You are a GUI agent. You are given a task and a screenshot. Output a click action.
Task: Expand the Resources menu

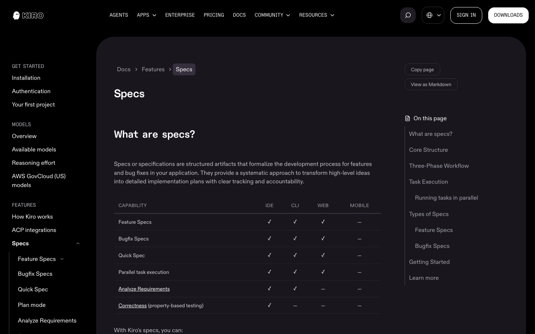point(317,15)
